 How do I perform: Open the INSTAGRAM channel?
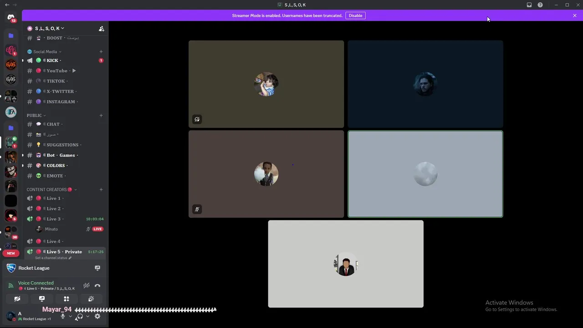(65, 102)
